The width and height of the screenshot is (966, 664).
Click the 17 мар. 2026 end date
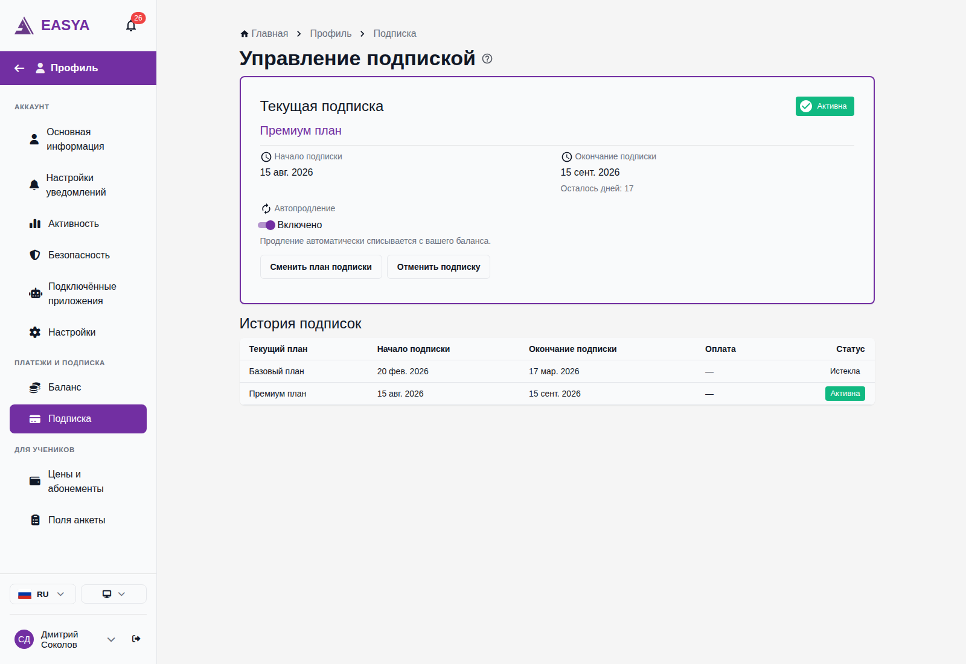pyautogui.click(x=554, y=371)
